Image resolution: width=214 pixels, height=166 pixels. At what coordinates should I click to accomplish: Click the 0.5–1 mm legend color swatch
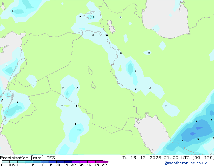pos(14,162)
